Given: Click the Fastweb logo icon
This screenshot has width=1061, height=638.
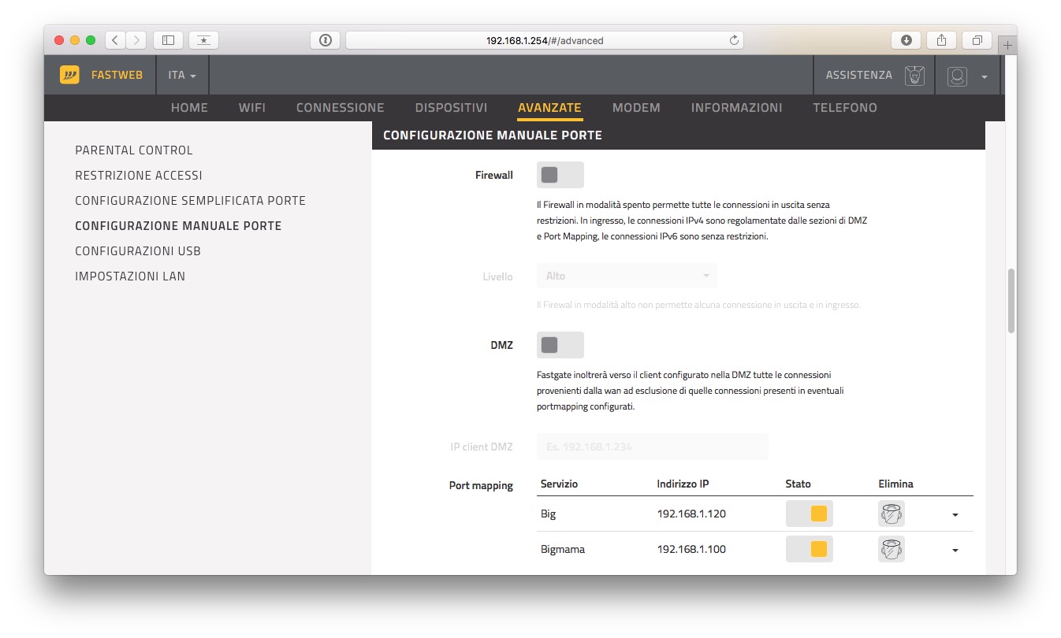Looking at the screenshot, I should [x=69, y=75].
